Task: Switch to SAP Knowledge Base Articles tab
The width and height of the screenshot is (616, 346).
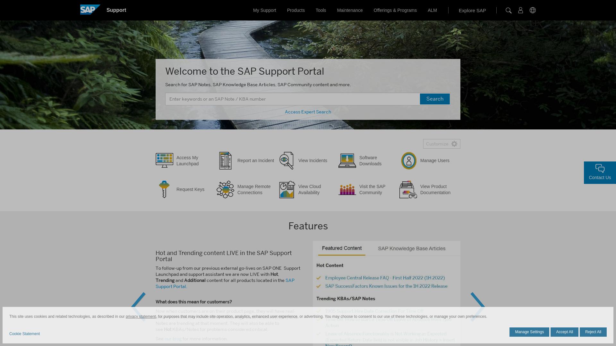Action: [x=412, y=249]
